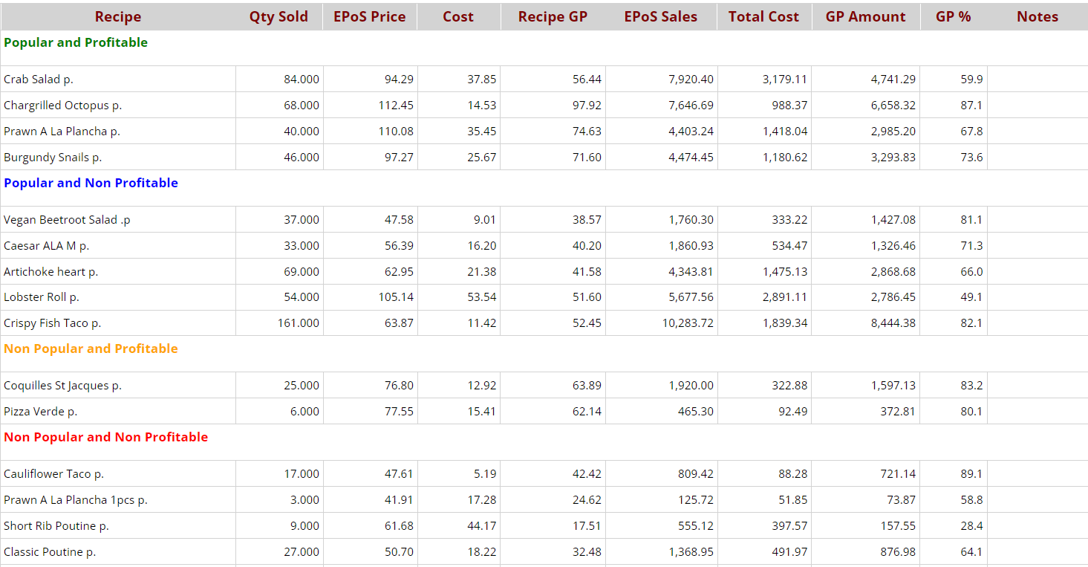Select the Cost column header
This screenshot has height=567, width=1088.
point(457,16)
